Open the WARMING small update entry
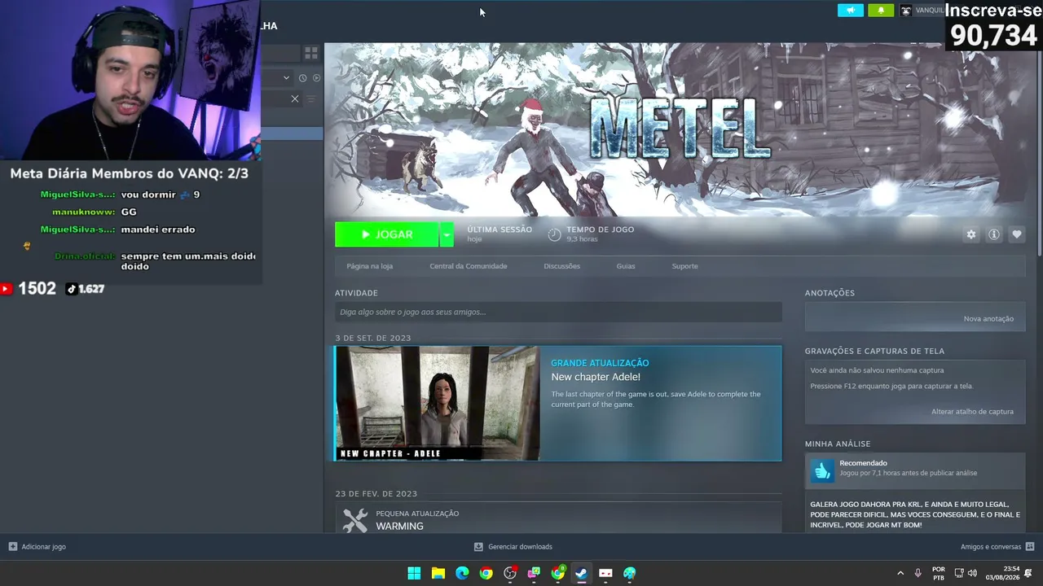1043x586 pixels. (558, 519)
